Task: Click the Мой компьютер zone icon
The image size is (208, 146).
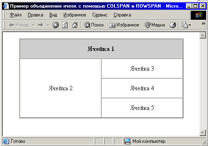Action: 128,141
